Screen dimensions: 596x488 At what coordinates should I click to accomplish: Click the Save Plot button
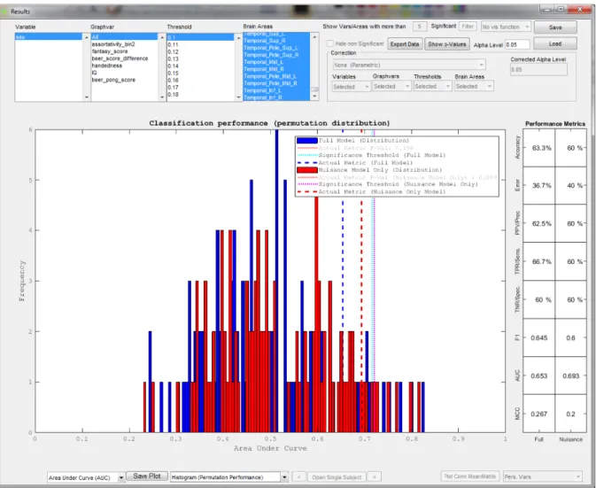(147, 476)
